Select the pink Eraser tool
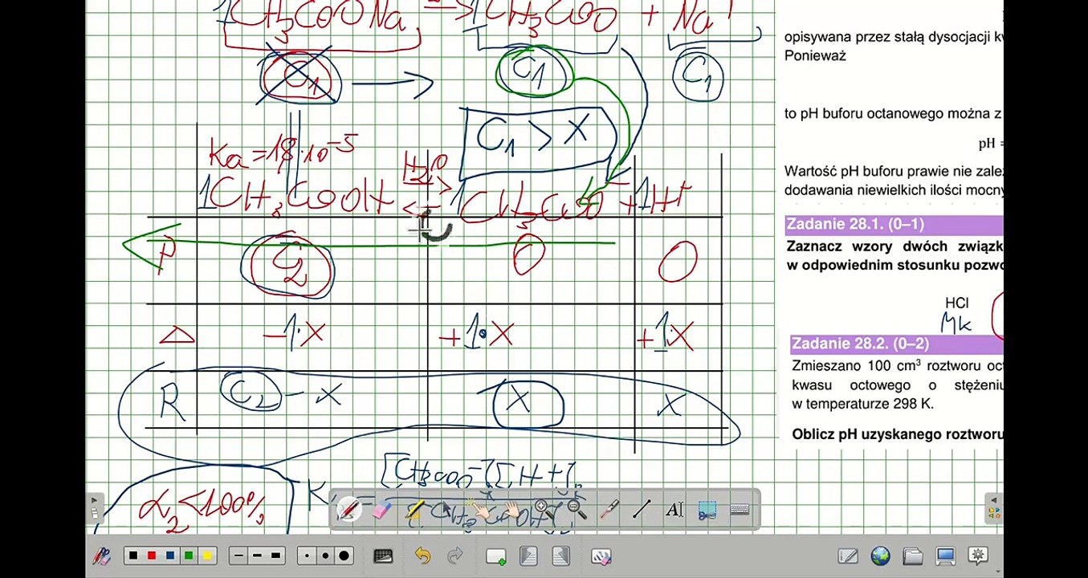 (381, 510)
